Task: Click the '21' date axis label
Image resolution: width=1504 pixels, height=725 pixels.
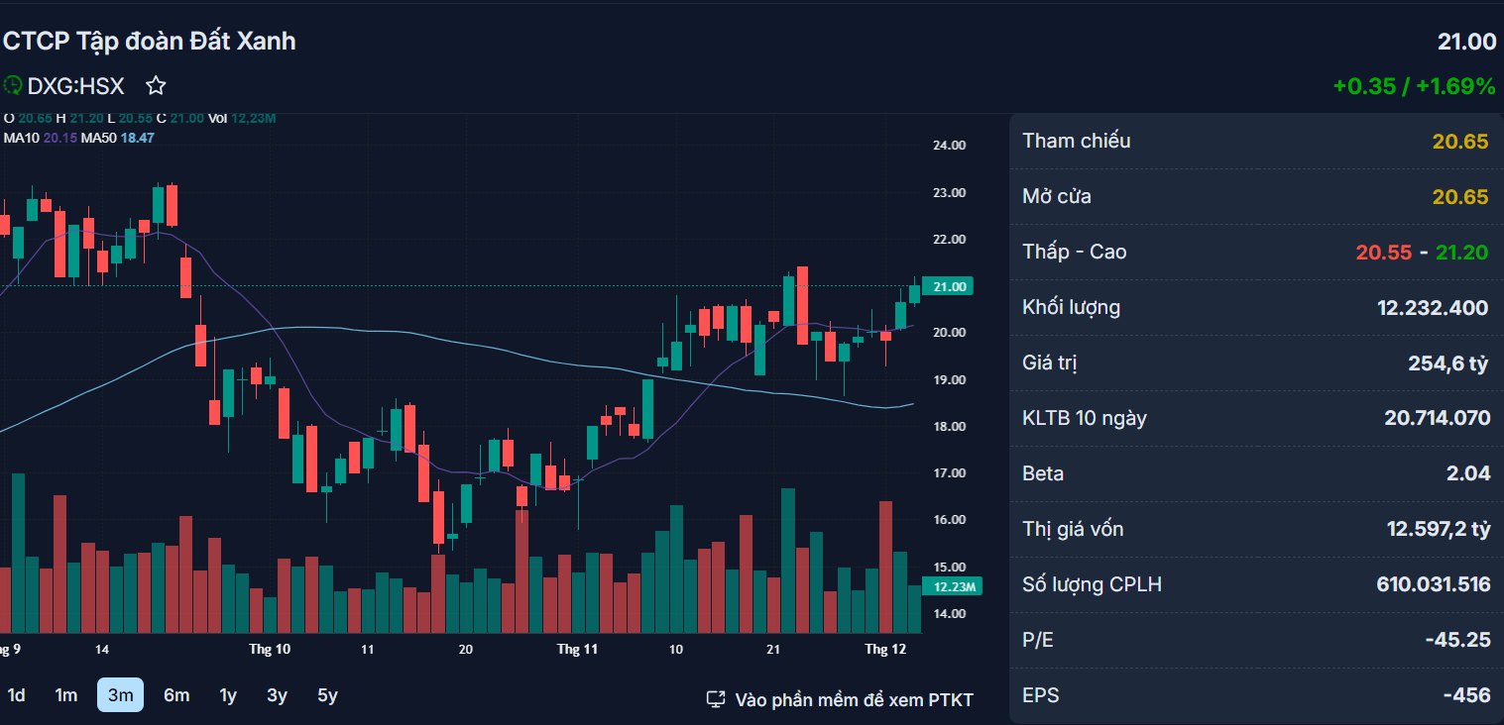Action: [x=774, y=650]
